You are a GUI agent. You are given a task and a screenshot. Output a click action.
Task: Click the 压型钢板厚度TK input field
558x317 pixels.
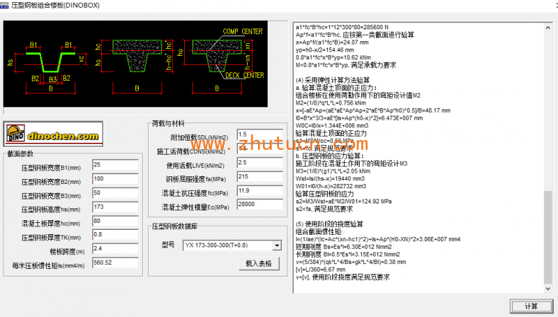[115, 235]
